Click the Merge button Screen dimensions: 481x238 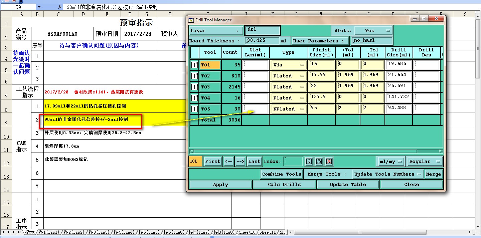tap(434, 174)
